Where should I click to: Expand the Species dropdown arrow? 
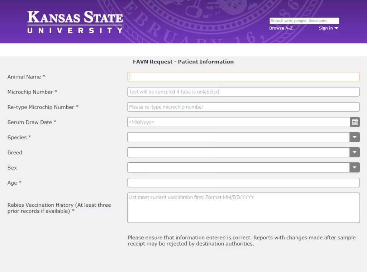point(354,137)
